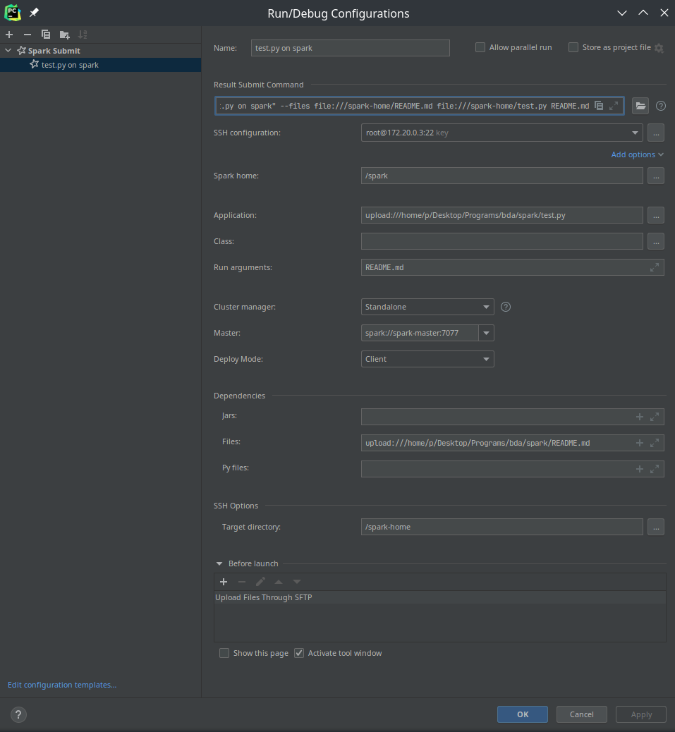Create new configuration folder
675x732 pixels.
point(64,35)
